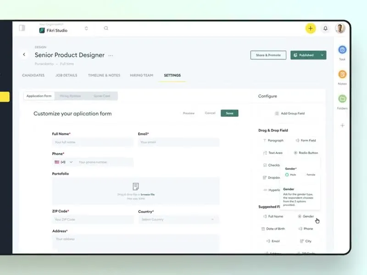
Task: Select the Checkbox field element
Action: (272, 165)
